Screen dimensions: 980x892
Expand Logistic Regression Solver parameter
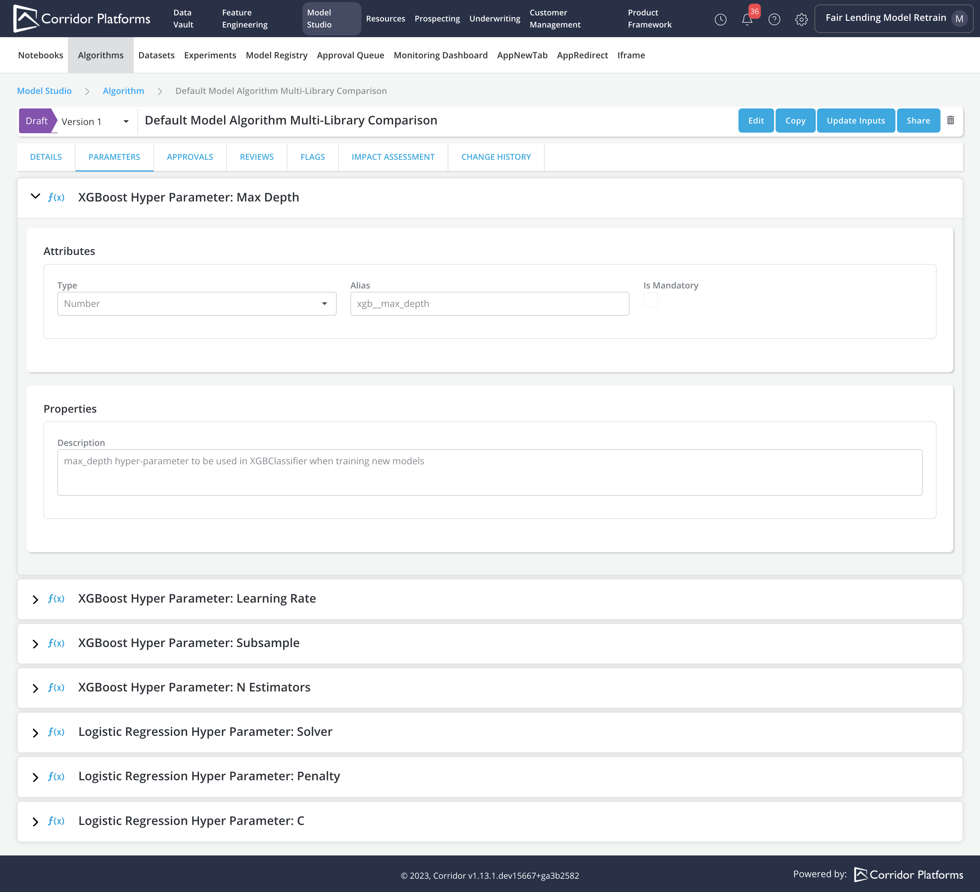(36, 733)
